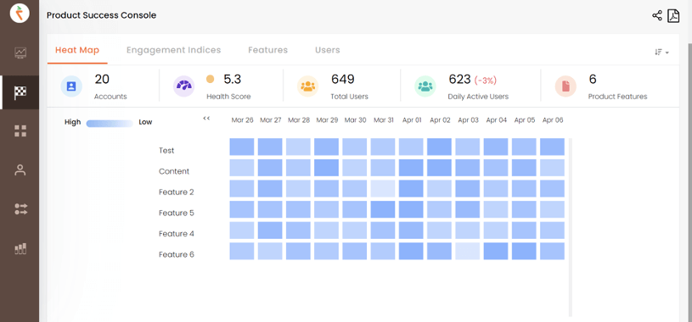Image resolution: width=692 pixels, height=322 pixels.
Task: Click the Accounts card icon
Action: pos(71,86)
